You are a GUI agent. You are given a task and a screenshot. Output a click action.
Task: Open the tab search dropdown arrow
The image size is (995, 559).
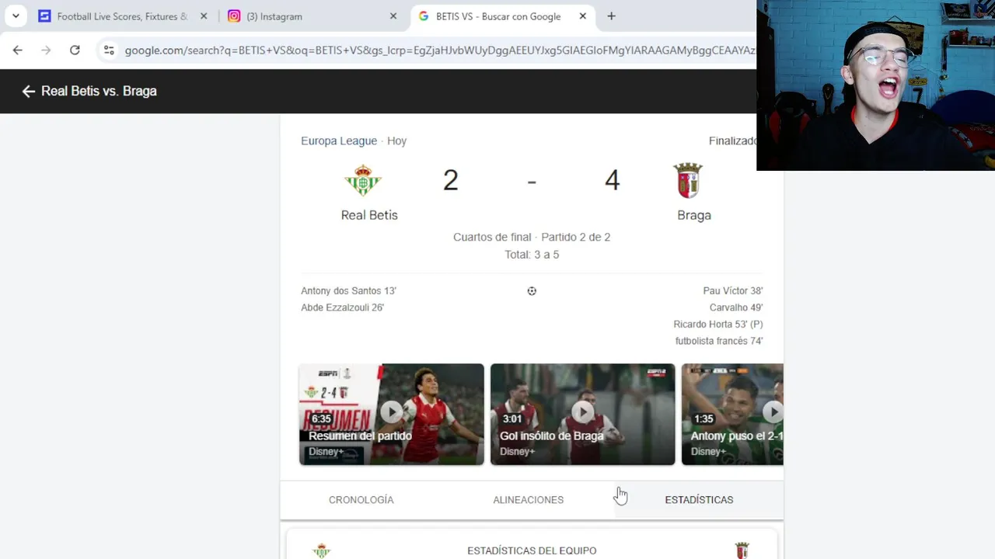[x=16, y=16]
